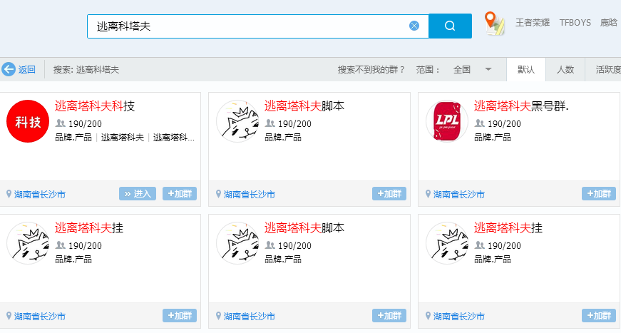This screenshot has height=333, width=621.
Task: Click 190/200 member count on 黑号群 card
Action: 504,124
